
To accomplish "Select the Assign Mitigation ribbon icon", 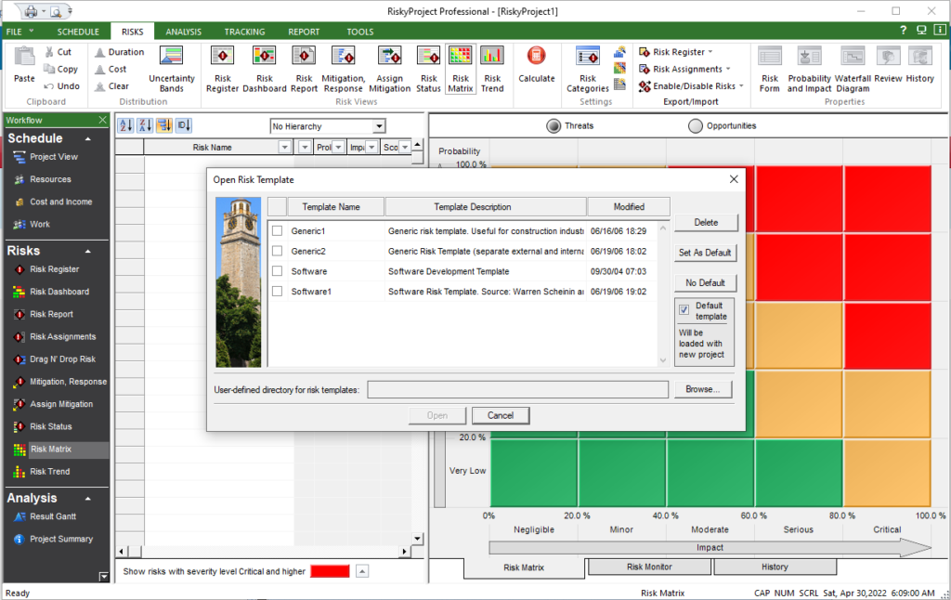I will pyautogui.click(x=389, y=67).
